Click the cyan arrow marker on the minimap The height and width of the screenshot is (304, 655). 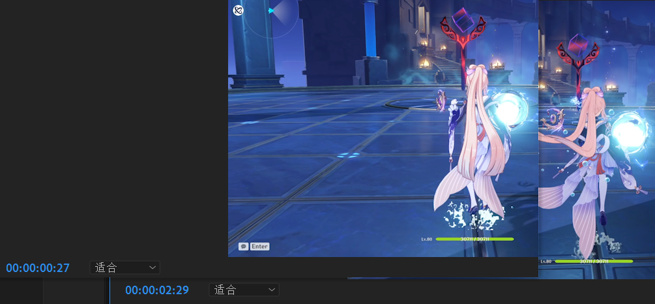click(271, 10)
